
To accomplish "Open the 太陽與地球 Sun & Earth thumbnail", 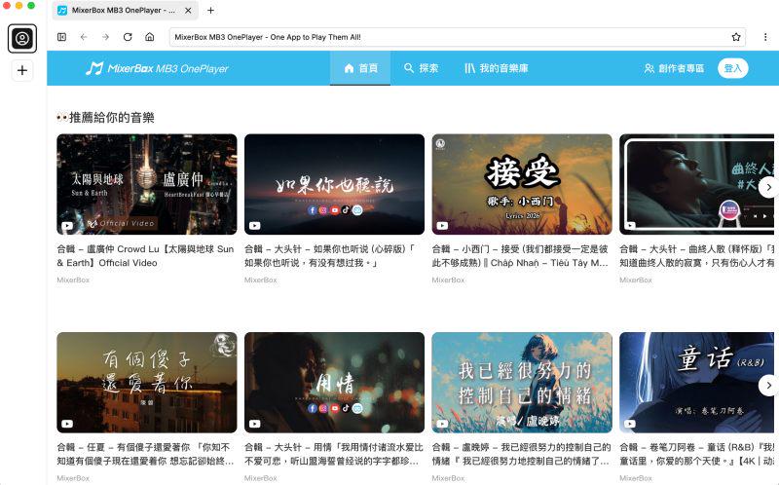I will click(147, 184).
